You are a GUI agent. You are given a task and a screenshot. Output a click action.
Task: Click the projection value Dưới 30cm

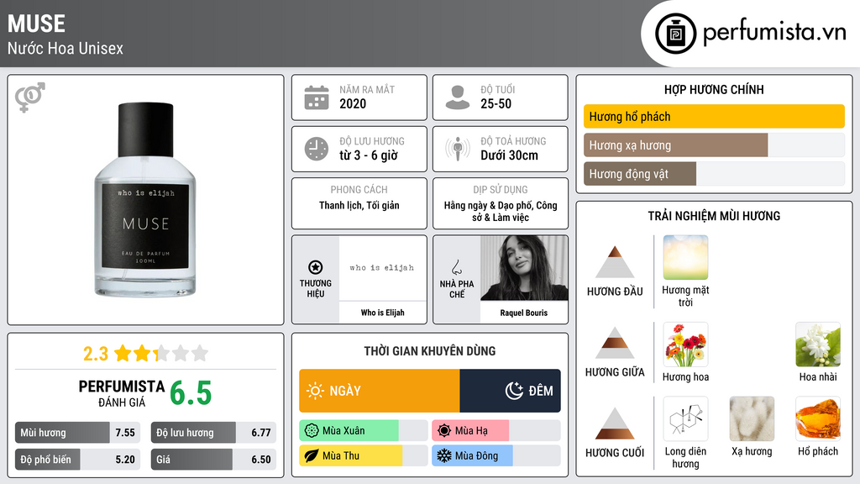[510, 155]
